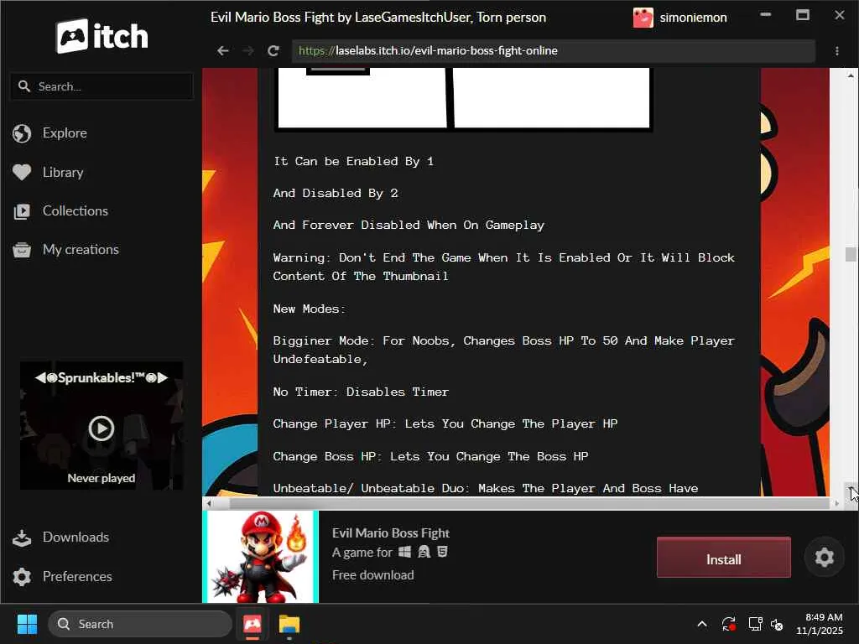Open the simoniemon profile menu
The height and width of the screenshot is (644, 859).
click(679, 18)
